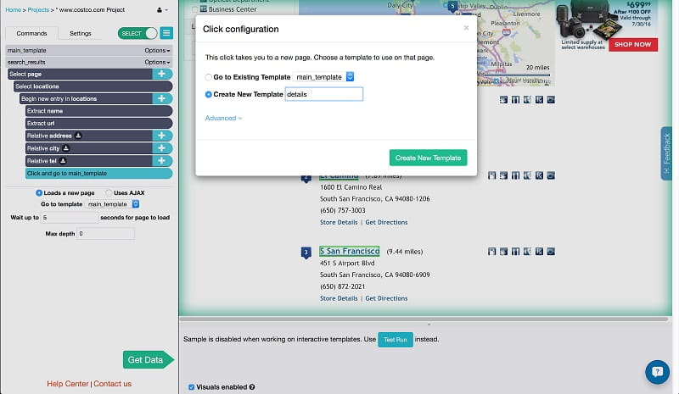679x394 pixels.
Task: Open Get Directions for 451 S Airport Blvd
Action: (x=386, y=298)
